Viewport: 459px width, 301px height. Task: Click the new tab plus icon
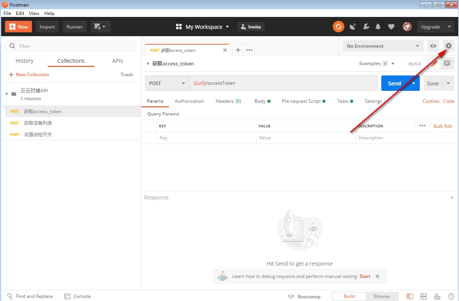(238, 50)
